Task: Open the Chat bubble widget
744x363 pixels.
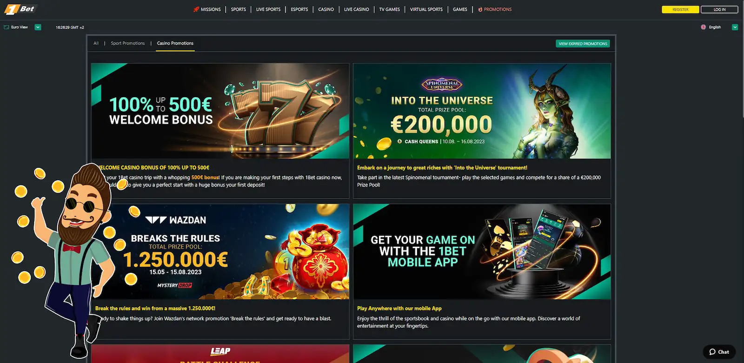Action: click(x=719, y=352)
